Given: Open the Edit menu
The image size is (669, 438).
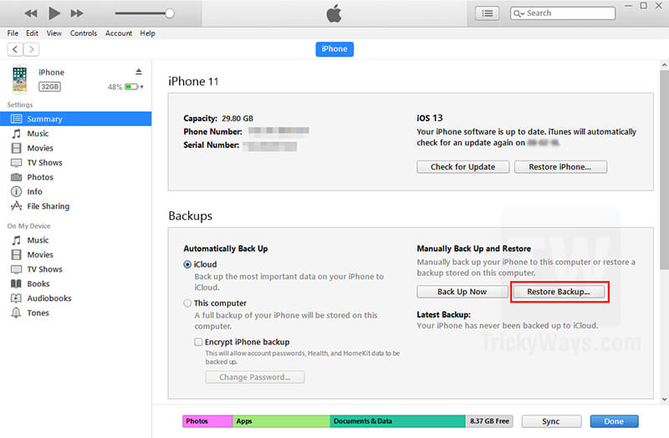Looking at the screenshot, I should click(32, 33).
